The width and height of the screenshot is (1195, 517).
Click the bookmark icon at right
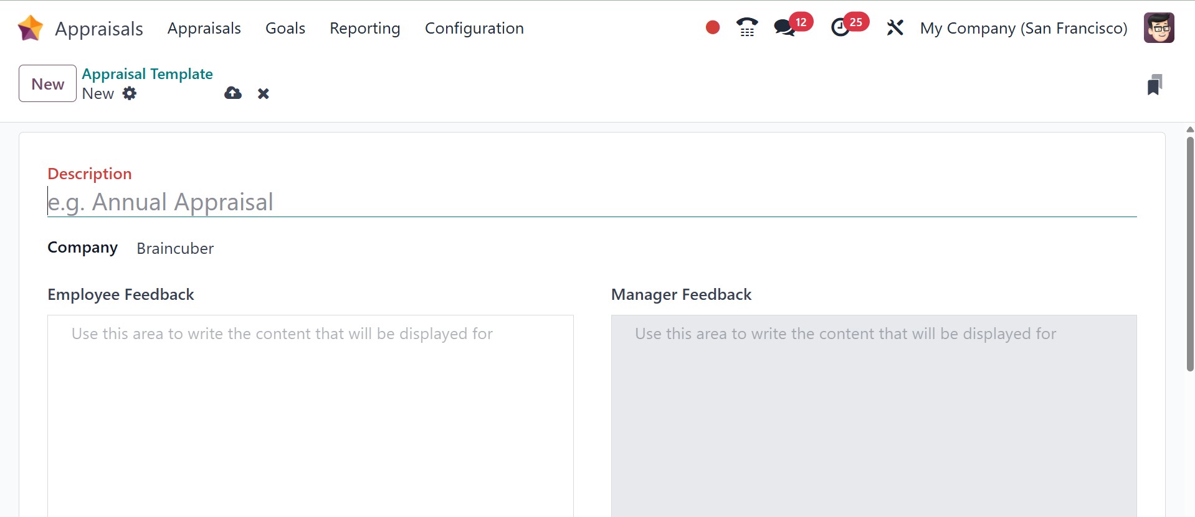point(1155,85)
